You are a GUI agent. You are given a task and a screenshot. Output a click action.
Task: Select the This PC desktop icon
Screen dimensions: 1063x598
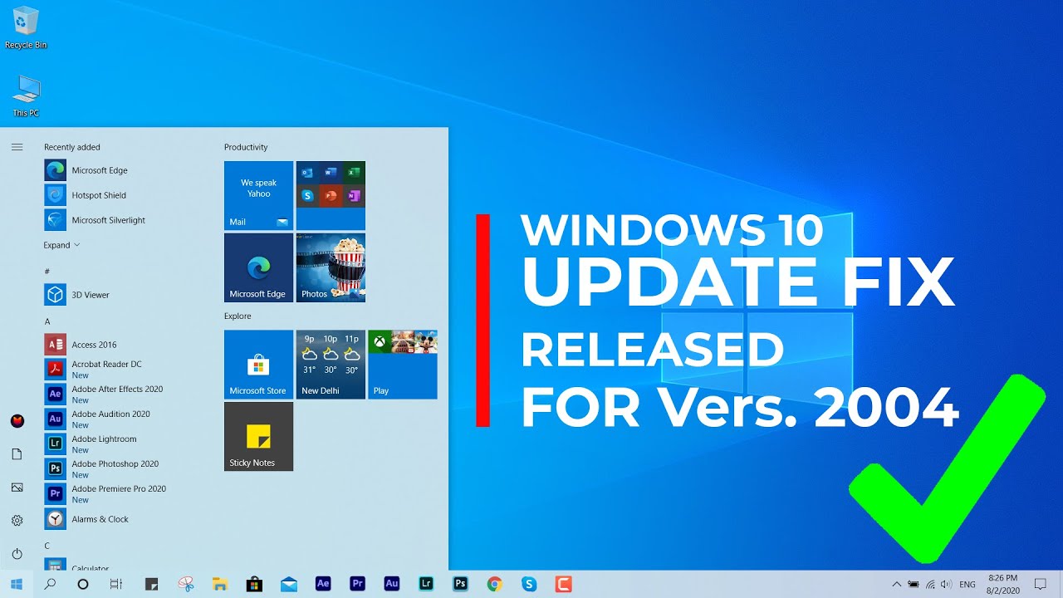[x=26, y=96]
